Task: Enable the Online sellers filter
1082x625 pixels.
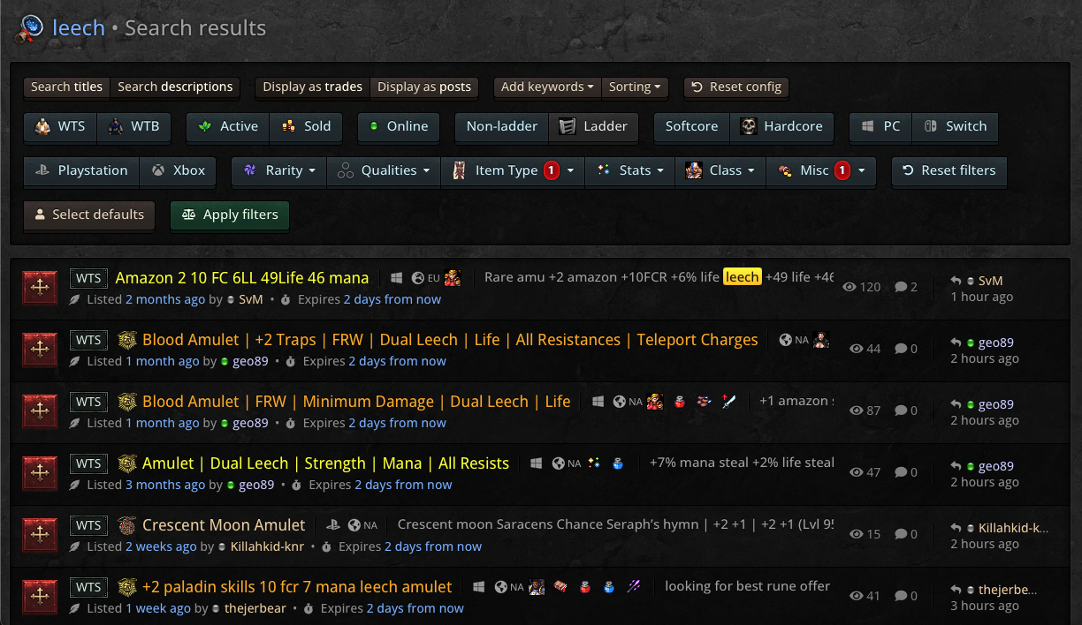Action: (x=398, y=126)
